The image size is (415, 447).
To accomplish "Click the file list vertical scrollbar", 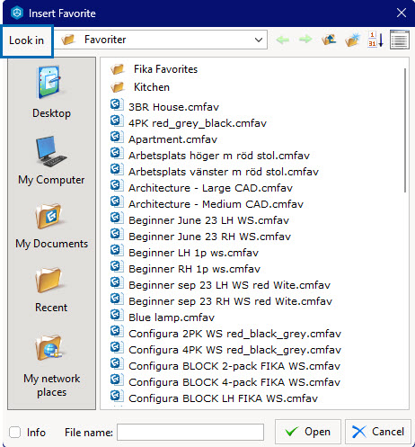I will click(405, 130).
